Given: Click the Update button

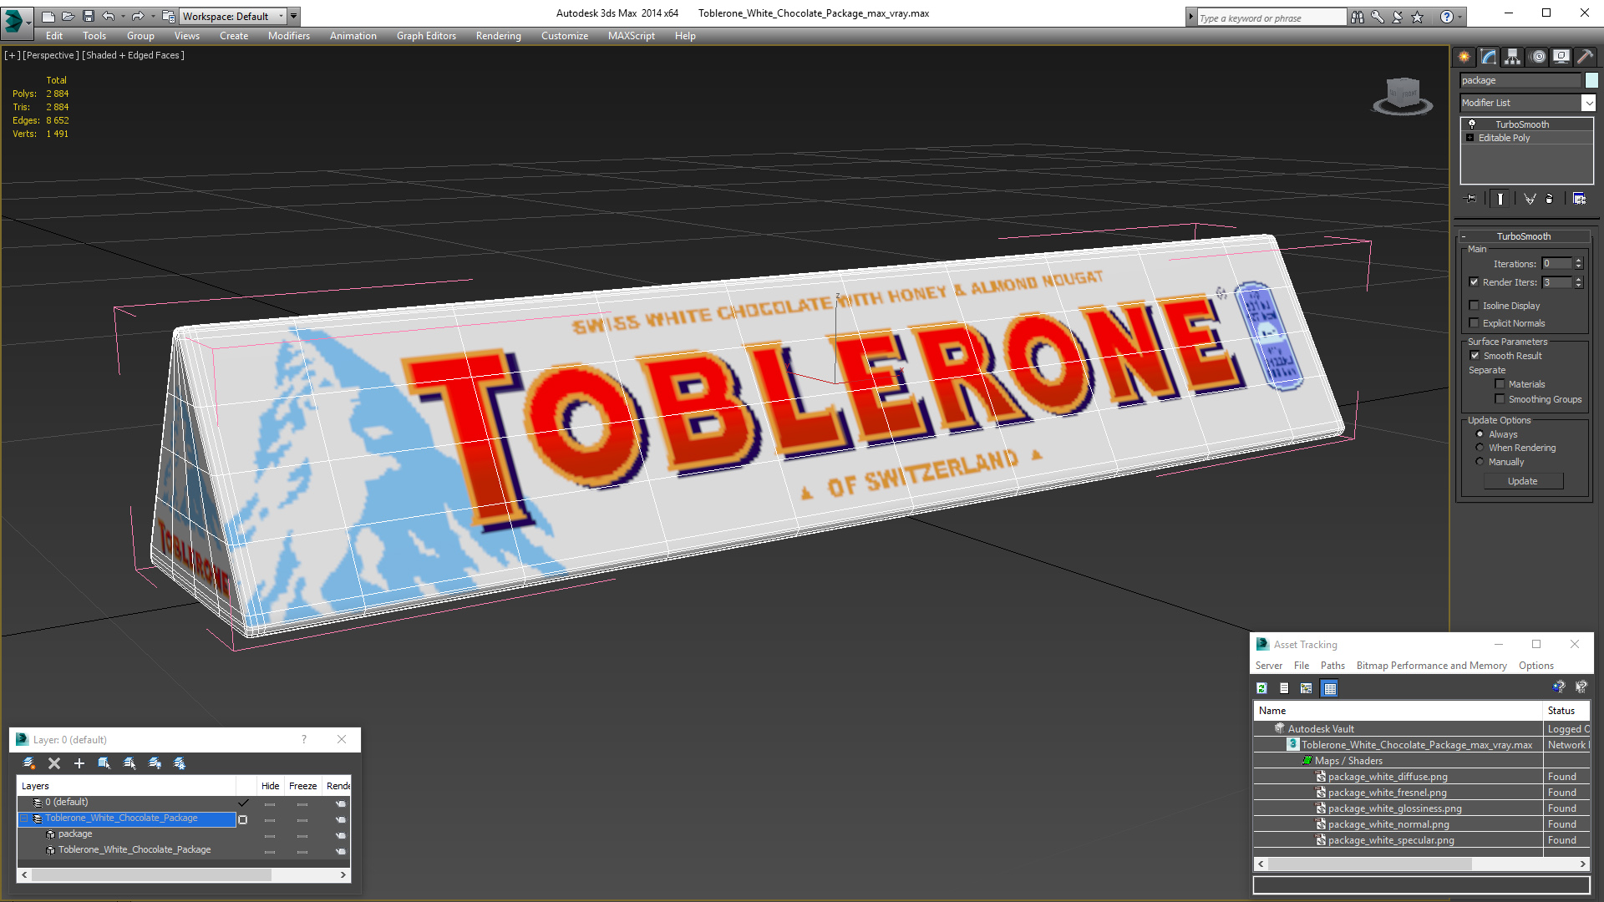Looking at the screenshot, I should click(1523, 481).
